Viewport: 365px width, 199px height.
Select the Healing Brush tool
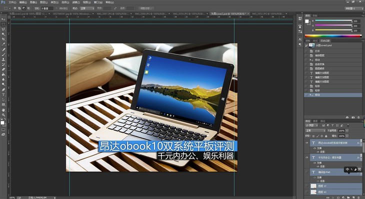click(3, 49)
